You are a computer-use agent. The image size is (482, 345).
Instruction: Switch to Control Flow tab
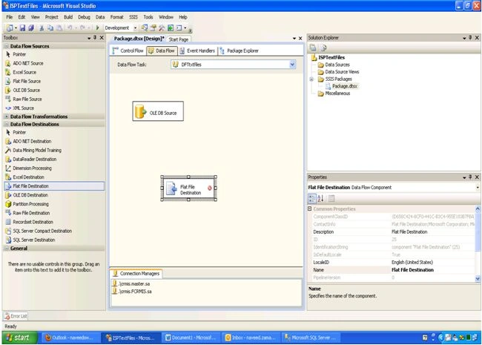point(128,50)
